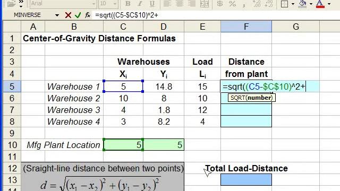Click the Center-of-Gravity Distance Formulas title cell
Image resolution: width=340 pixels, height=191 pixels.
(x=99, y=38)
